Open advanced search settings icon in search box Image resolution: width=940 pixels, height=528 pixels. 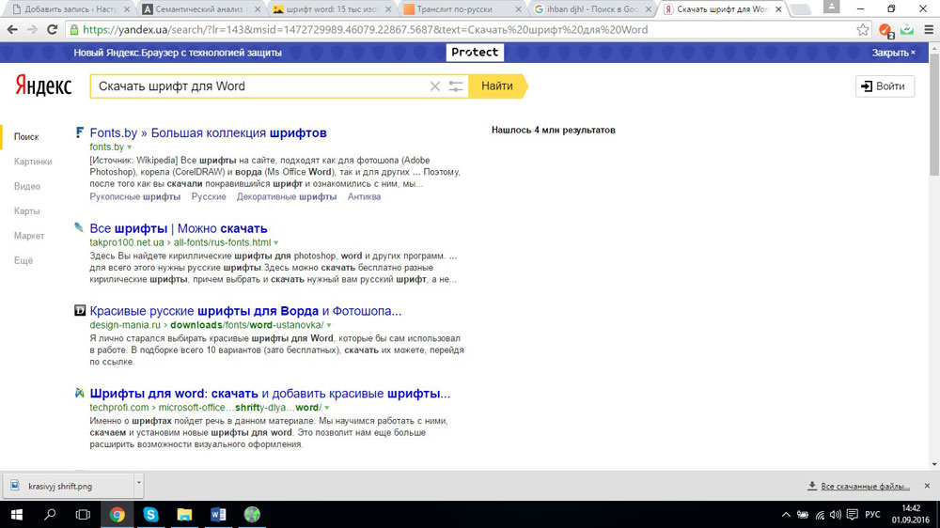coord(456,86)
